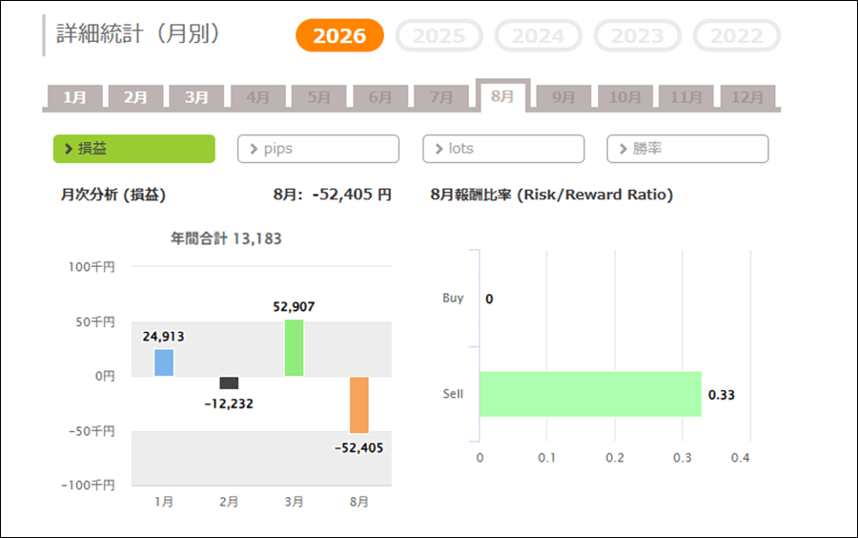Go to the 12月 tab
The height and width of the screenshot is (538, 858).
(x=747, y=97)
